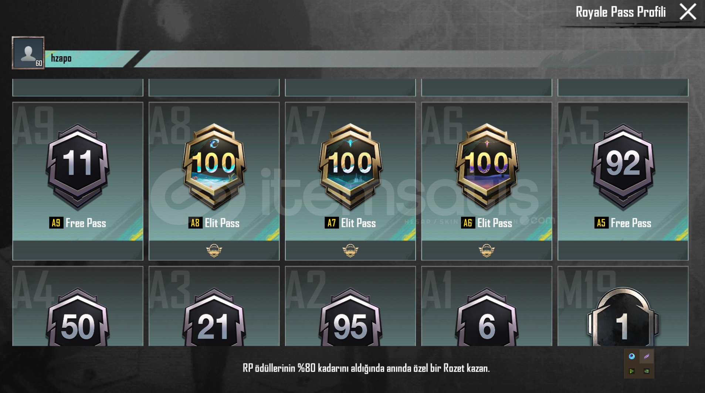Open the A2 season card showing 95
705x393 pixels.
(350, 306)
